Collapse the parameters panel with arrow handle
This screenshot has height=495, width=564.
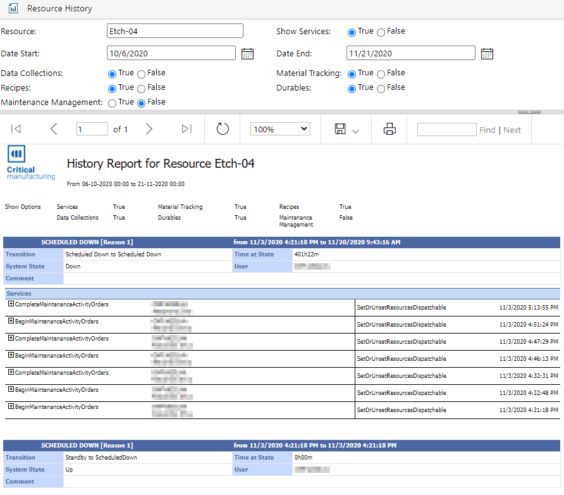(x=529, y=112)
